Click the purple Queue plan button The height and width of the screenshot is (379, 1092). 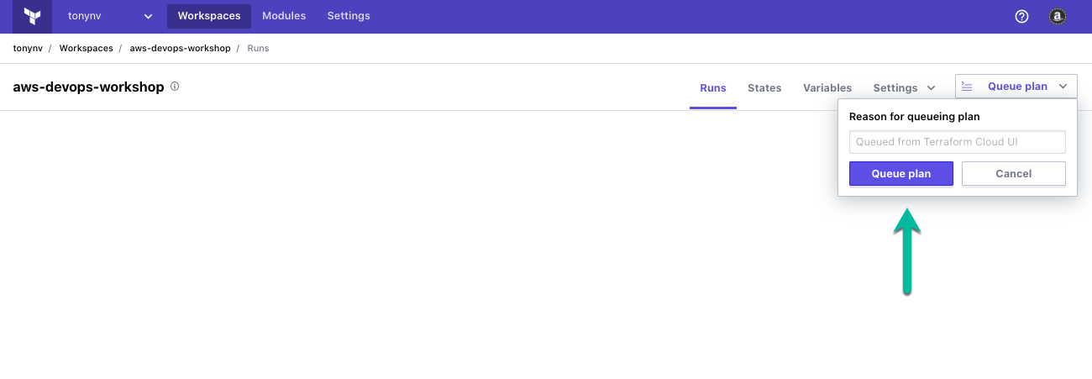pyautogui.click(x=901, y=173)
